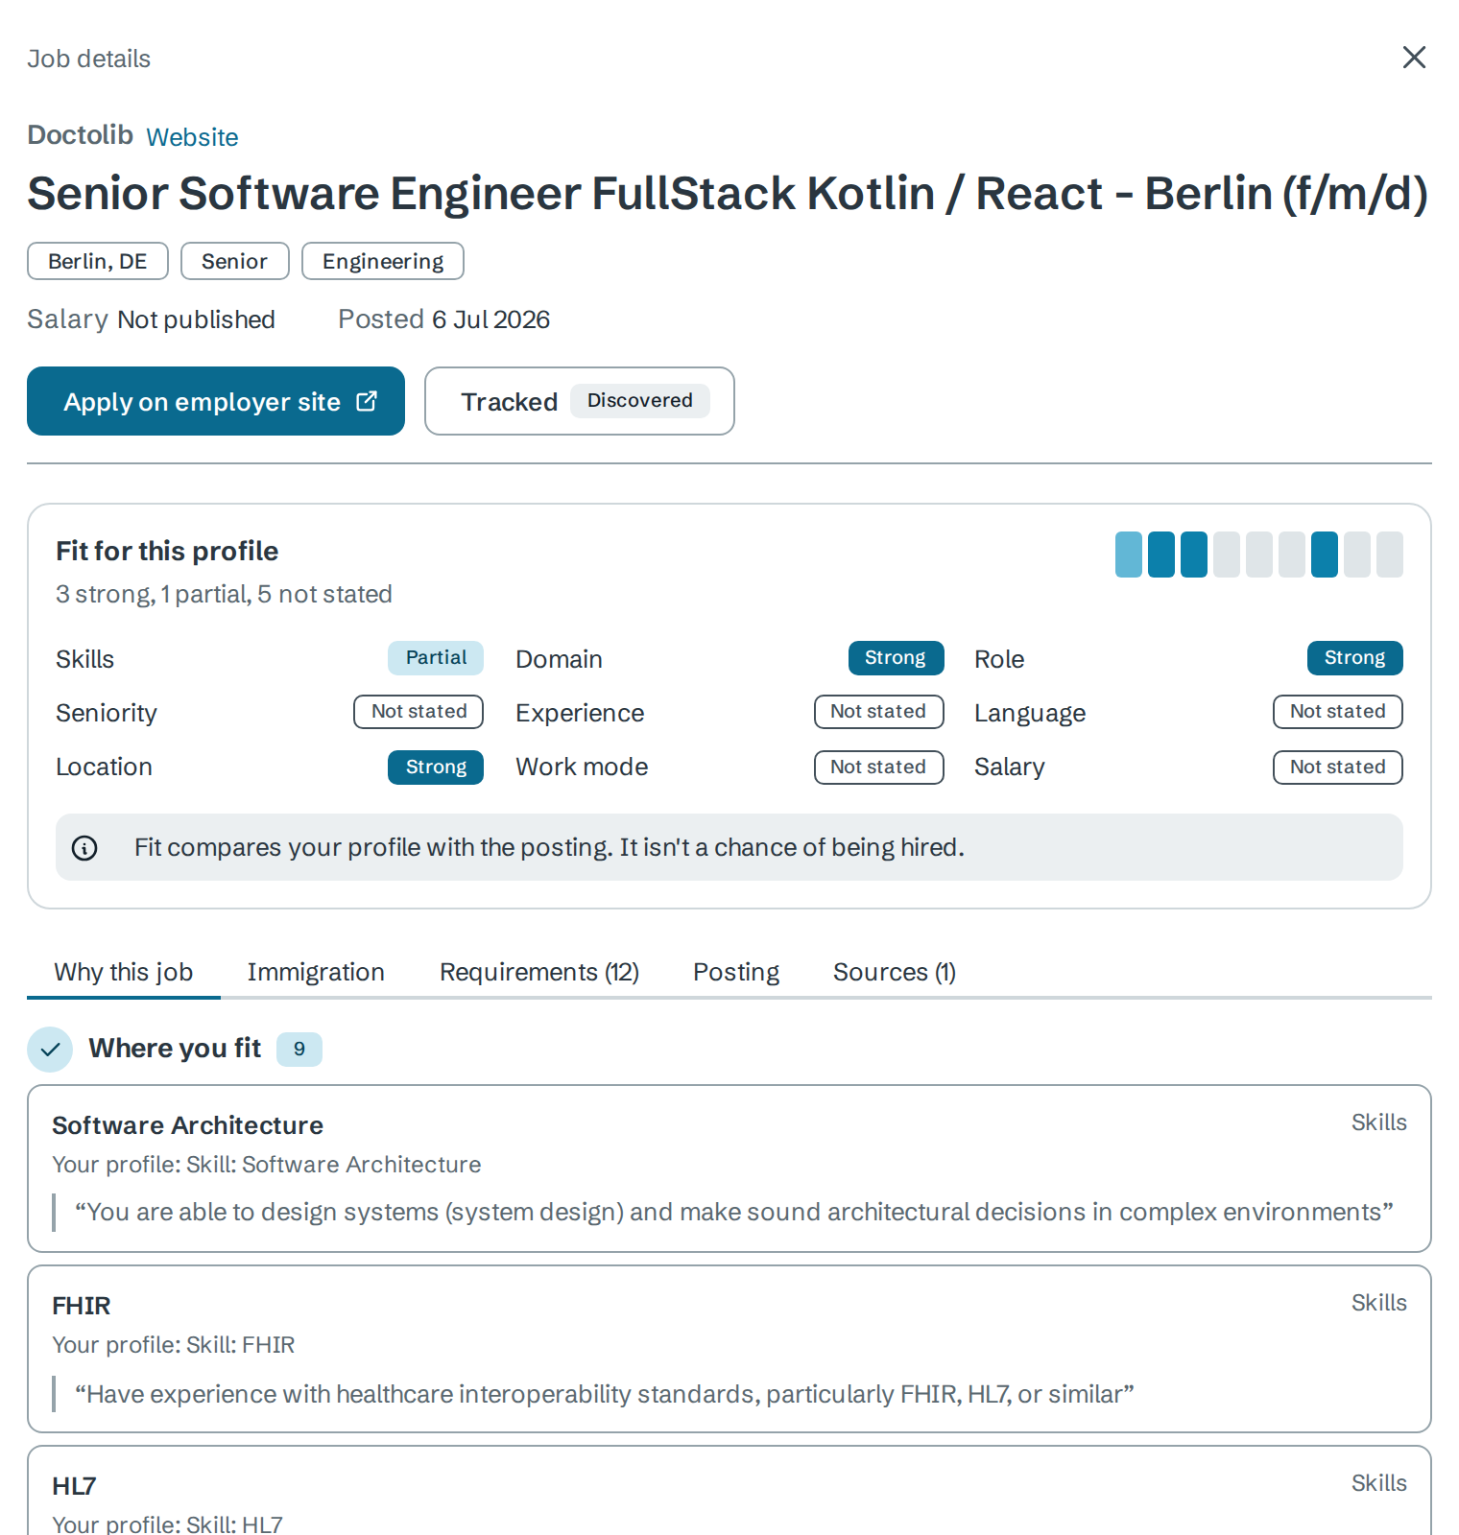Click the Berlin, DE location chip
This screenshot has width=1459, height=1535.
click(98, 261)
